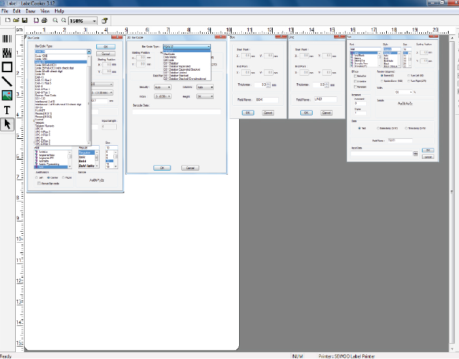Save the label with floppy icon
The height and width of the screenshot is (359, 459).
(x=25, y=21)
